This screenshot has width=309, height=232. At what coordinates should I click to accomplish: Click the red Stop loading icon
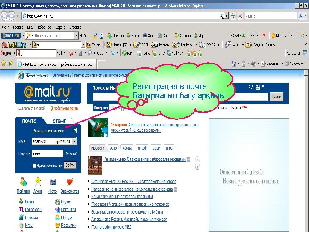[240, 16]
